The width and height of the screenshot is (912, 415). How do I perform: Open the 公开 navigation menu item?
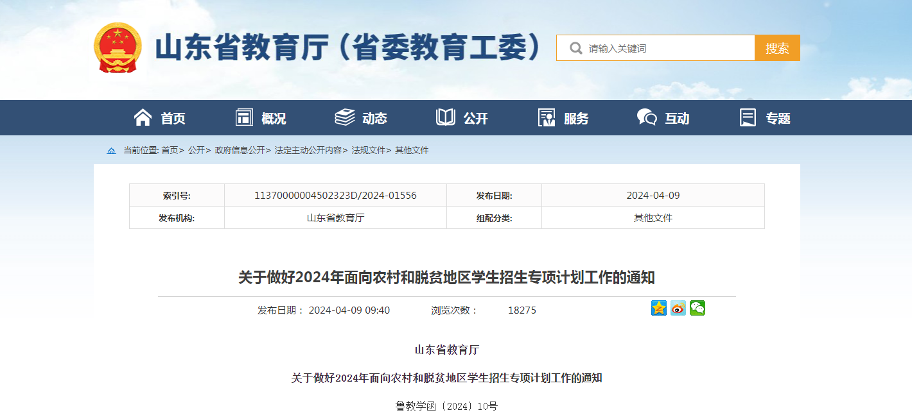tap(476, 118)
